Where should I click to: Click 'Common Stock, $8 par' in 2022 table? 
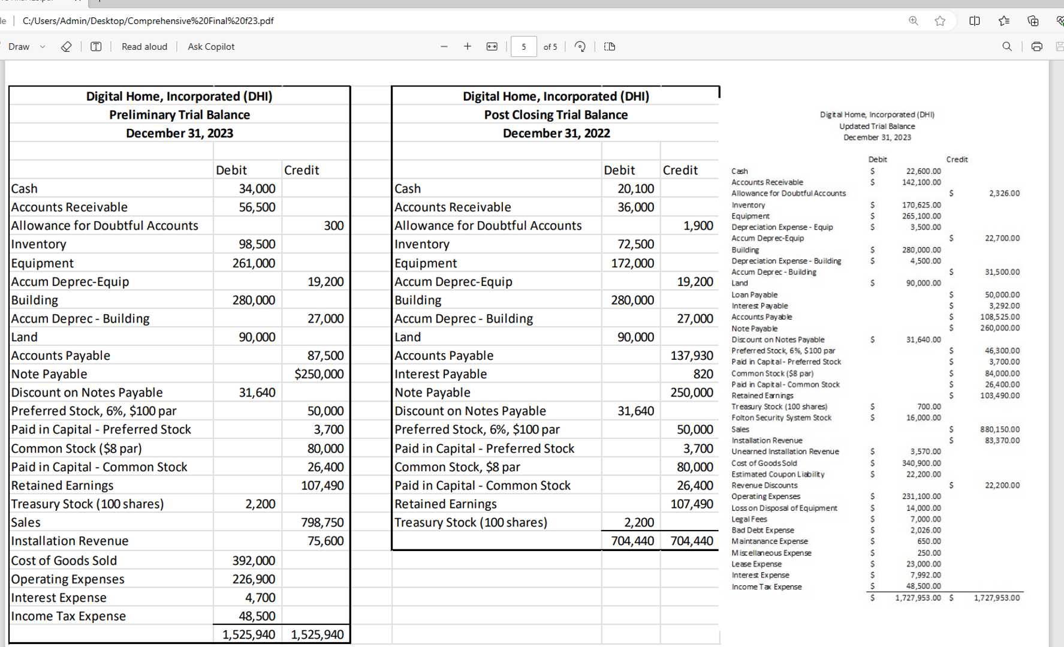click(x=457, y=467)
